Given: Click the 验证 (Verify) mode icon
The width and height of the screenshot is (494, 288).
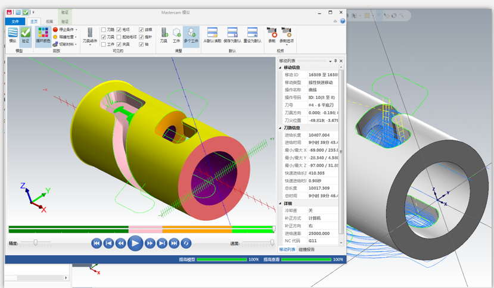Looking at the screenshot, I should (25, 35).
